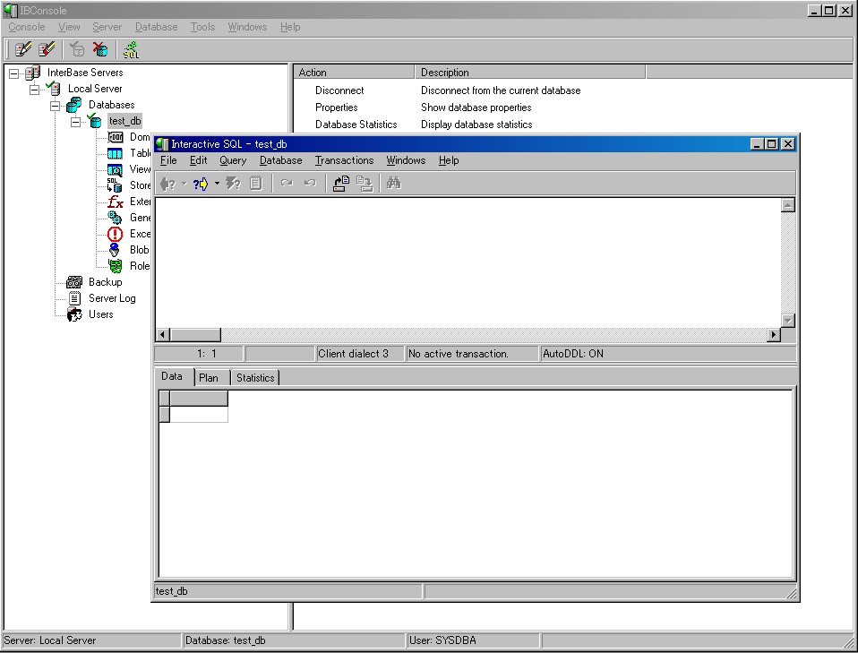
Task: Launch Interactive SQL from main toolbar
Action: click(131, 49)
